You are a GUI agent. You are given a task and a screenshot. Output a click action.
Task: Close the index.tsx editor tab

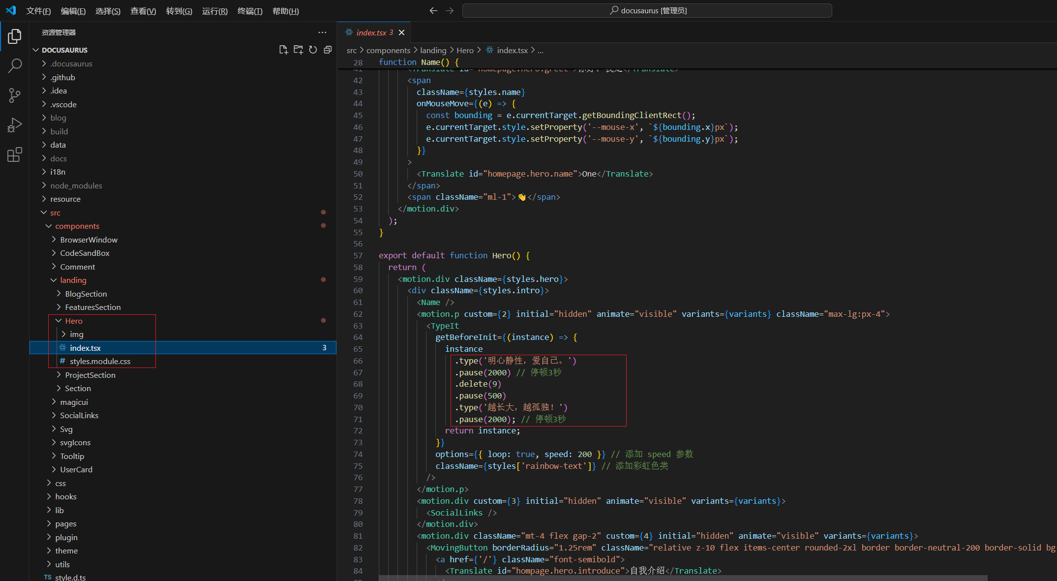[402, 32]
